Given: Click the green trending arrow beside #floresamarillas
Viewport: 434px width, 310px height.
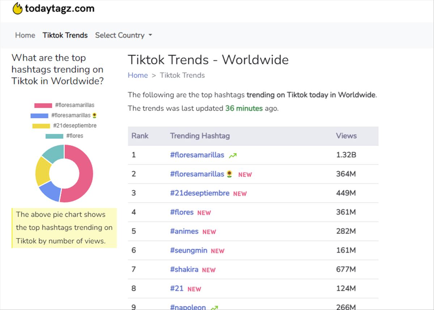Looking at the screenshot, I should tap(233, 156).
